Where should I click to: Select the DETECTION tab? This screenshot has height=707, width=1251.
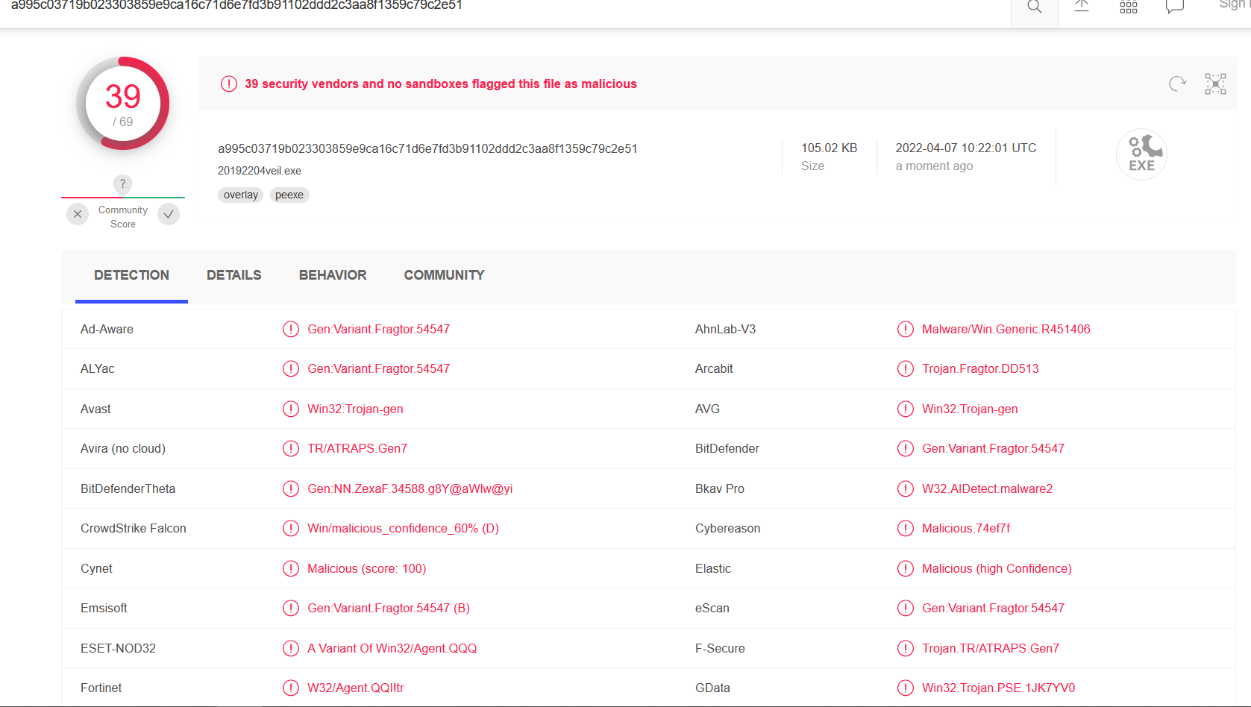(x=131, y=275)
